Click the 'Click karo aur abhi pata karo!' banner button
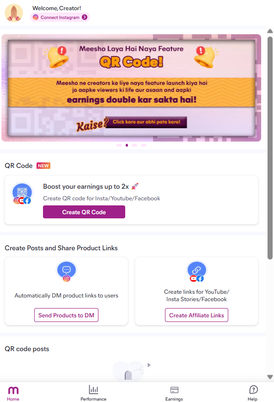The width and height of the screenshot is (274, 402). [x=146, y=122]
